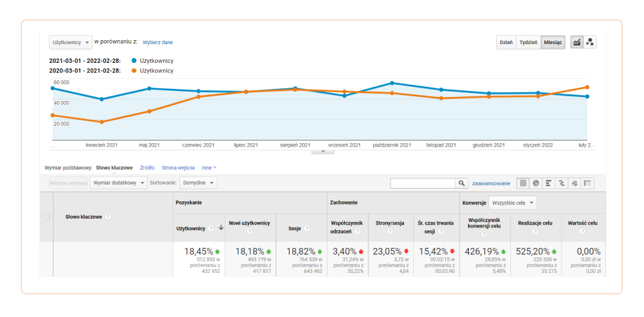Open the Domyślne sorting dropdown
The image size is (644, 317).
pyautogui.click(x=199, y=183)
